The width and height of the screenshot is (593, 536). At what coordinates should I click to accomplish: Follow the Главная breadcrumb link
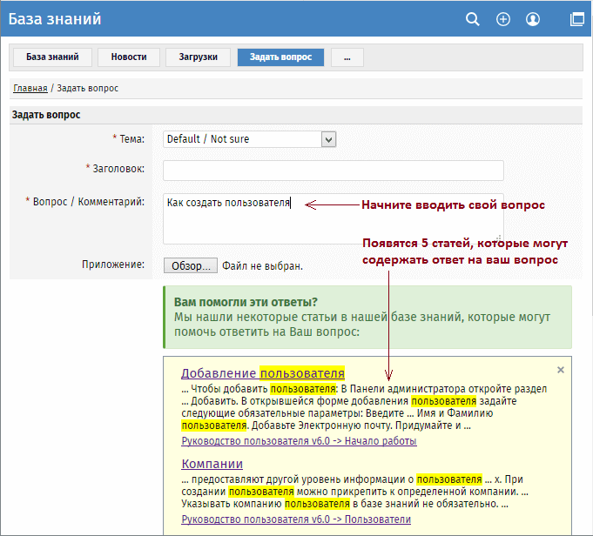point(30,89)
